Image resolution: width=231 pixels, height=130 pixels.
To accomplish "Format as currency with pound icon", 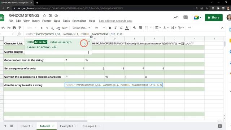I will [42, 28].
